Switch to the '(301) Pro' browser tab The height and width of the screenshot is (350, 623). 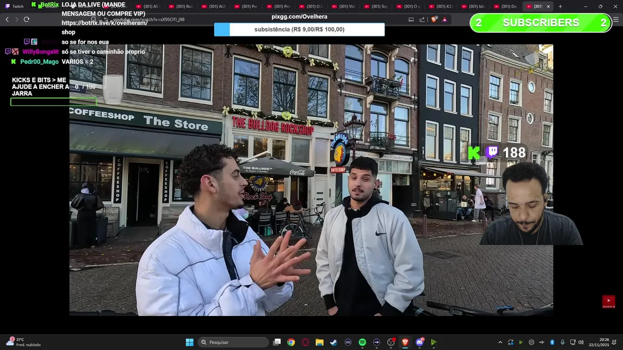[278, 6]
